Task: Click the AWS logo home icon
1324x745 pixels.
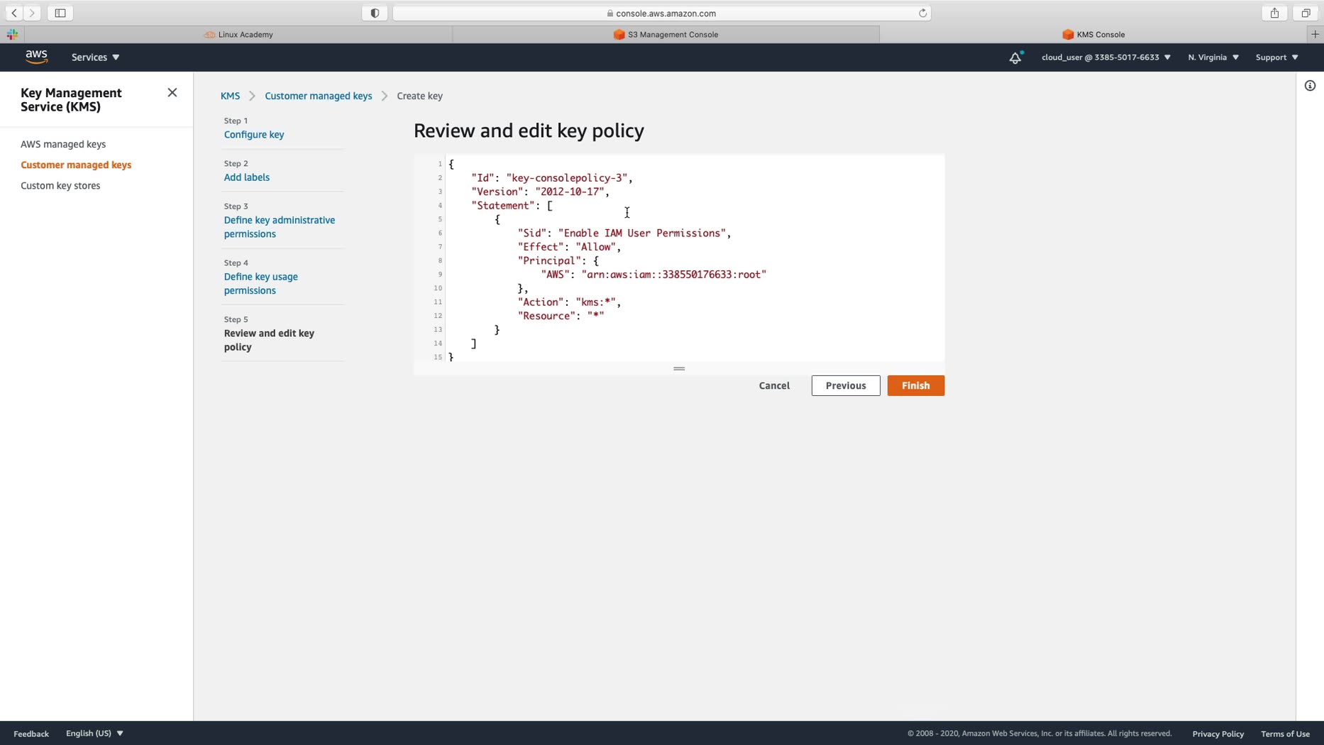Action: [36, 57]
